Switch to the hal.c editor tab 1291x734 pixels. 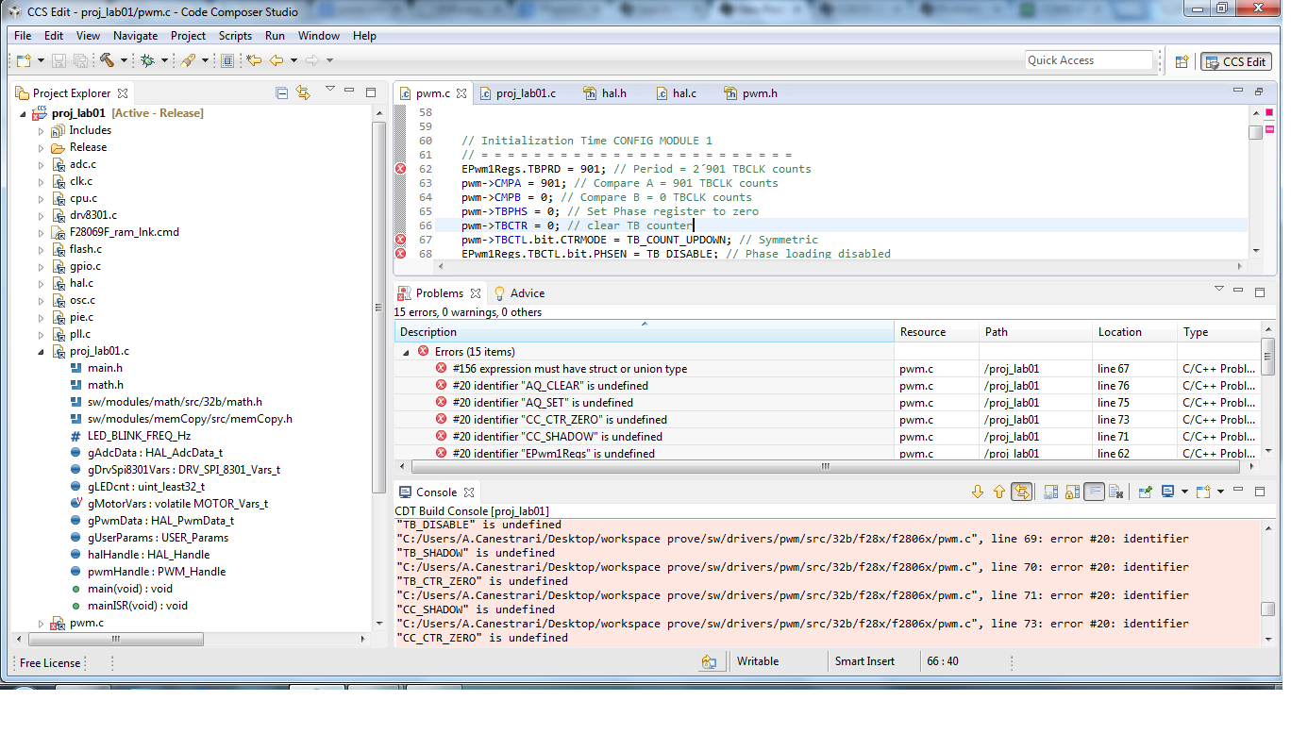683,93
